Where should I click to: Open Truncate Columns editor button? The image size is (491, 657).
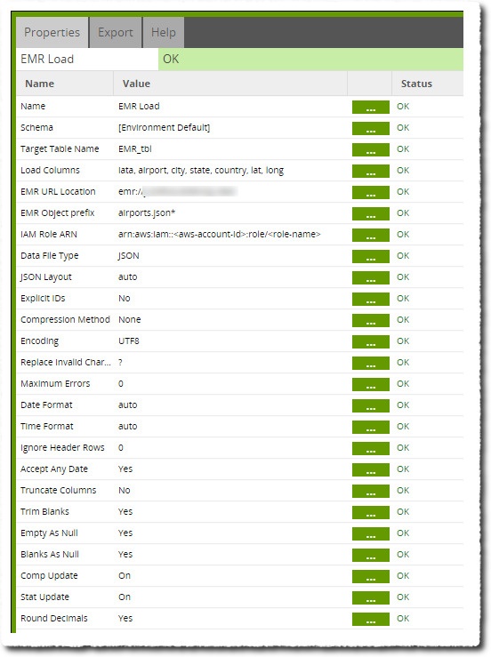(x=371, y=491)
